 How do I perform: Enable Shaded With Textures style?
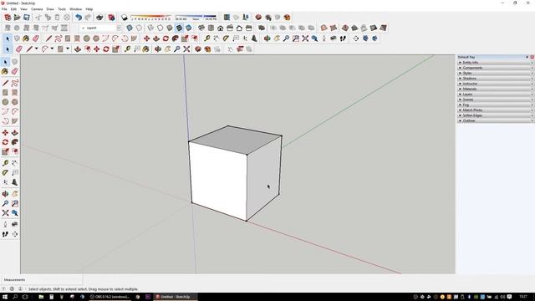click(179, 28)
